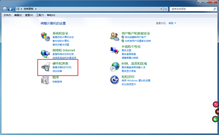Viewport: 219px width, 135px height.
Task: Open 程序 category link
Action: tap(55, 78)
